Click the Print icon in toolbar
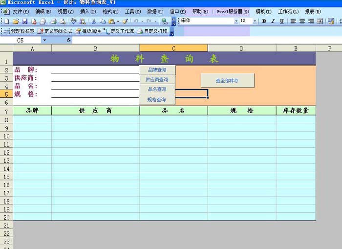342x249 pixels. click(x=54, y=22)
